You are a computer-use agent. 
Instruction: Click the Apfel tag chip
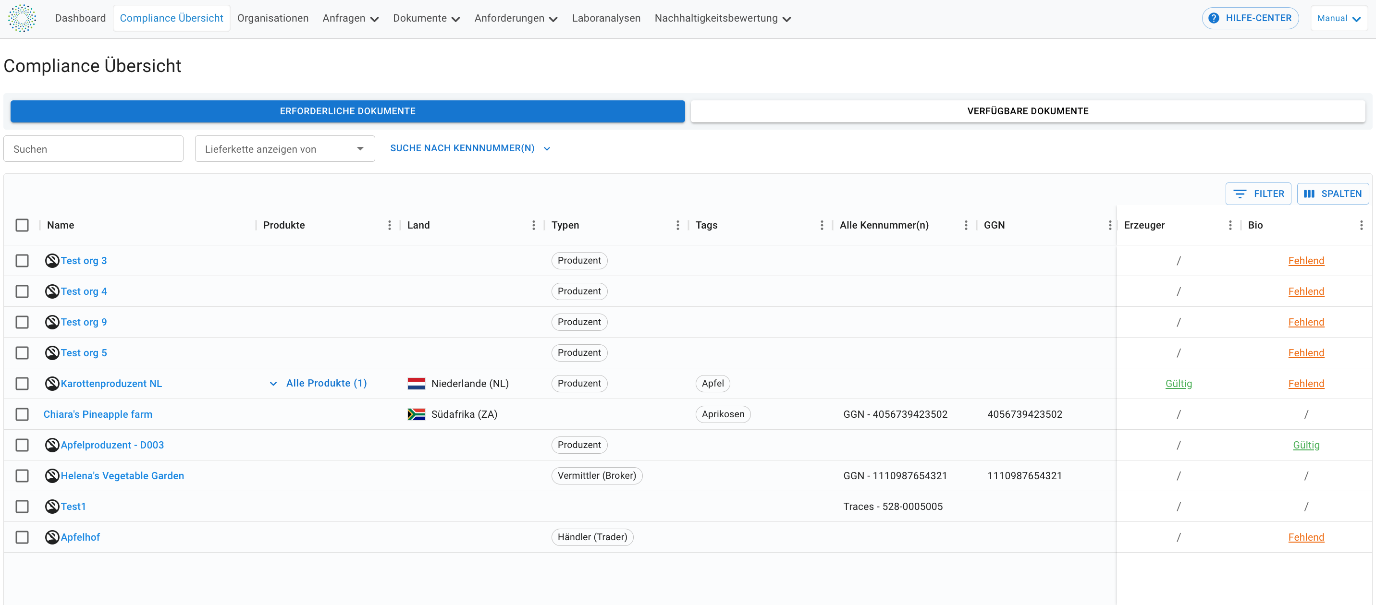coord(713,383)
